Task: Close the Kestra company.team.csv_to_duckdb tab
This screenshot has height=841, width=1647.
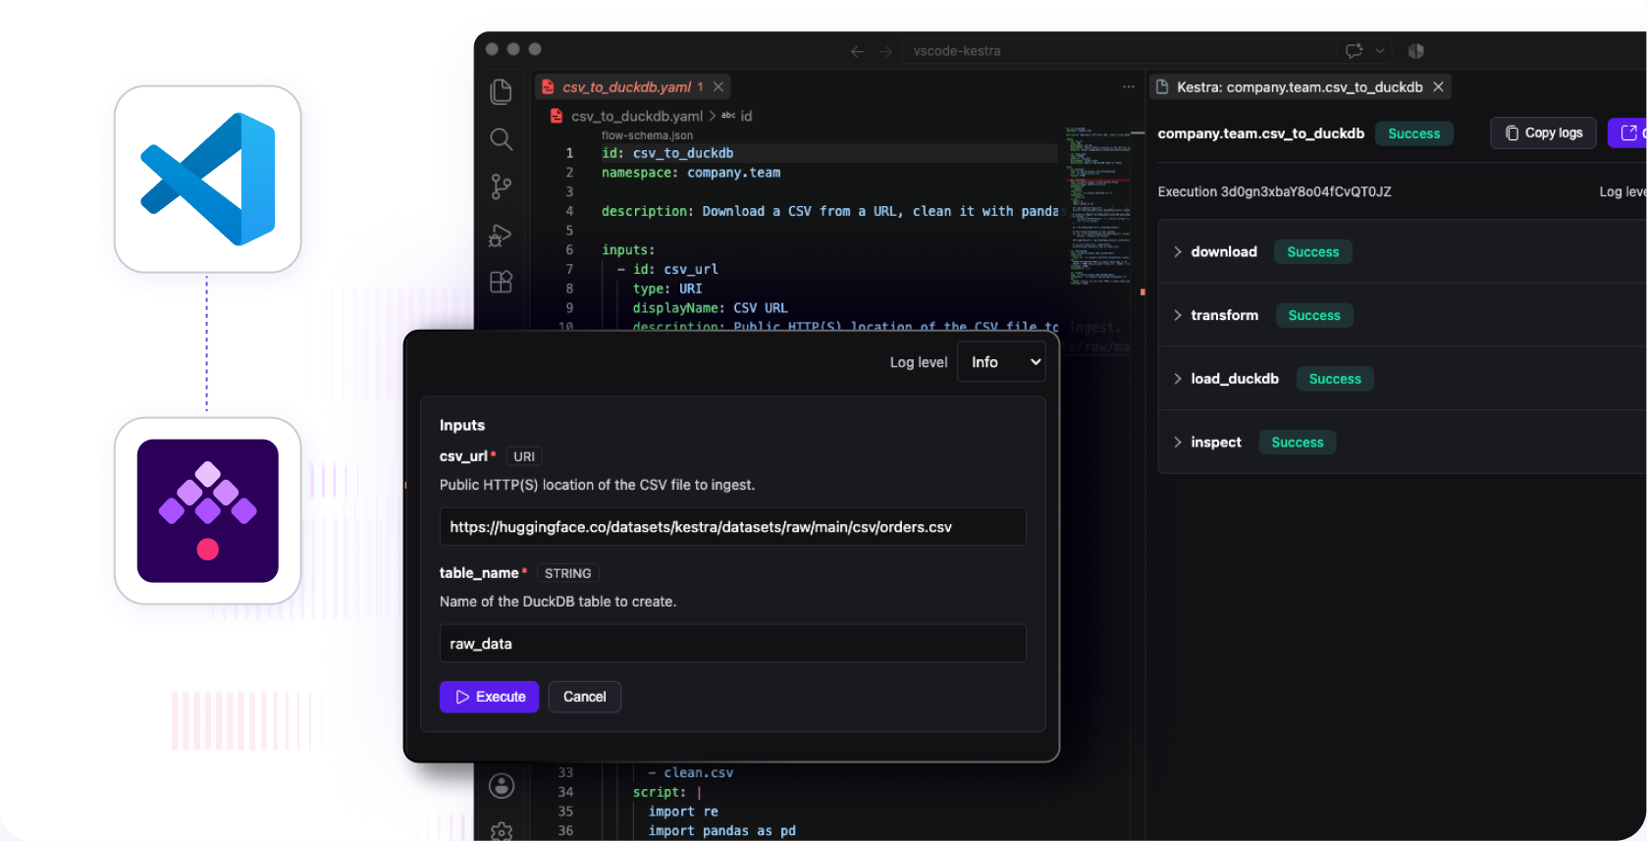Action: (1438, 87)
